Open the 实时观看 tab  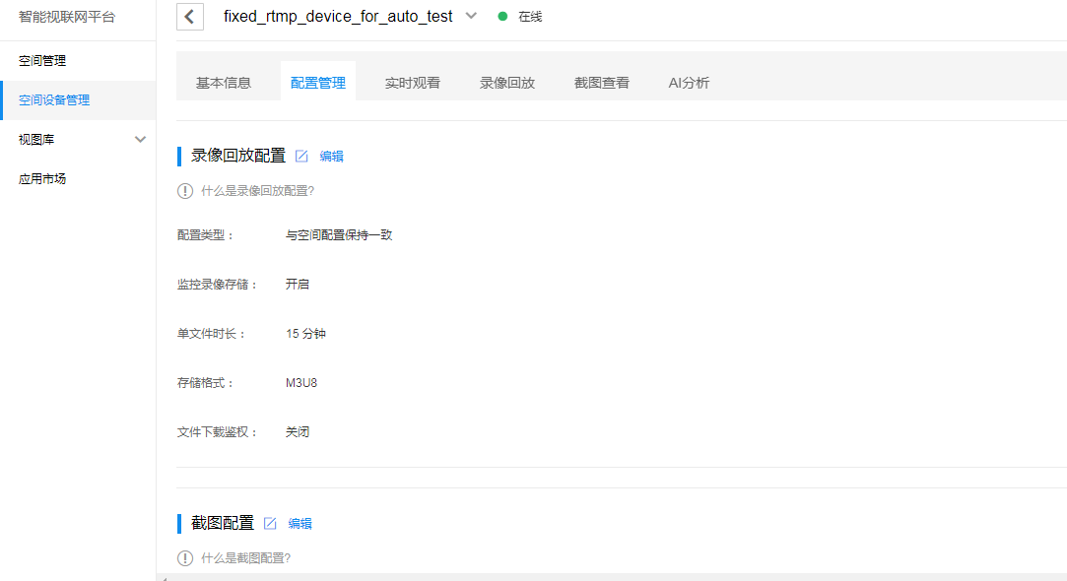coord(413,83)
